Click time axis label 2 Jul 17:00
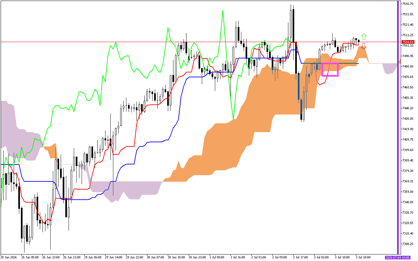 click(x=300, y=257)
